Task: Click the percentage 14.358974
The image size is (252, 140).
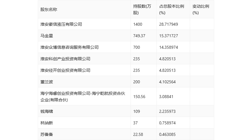Action: (168, 47)
